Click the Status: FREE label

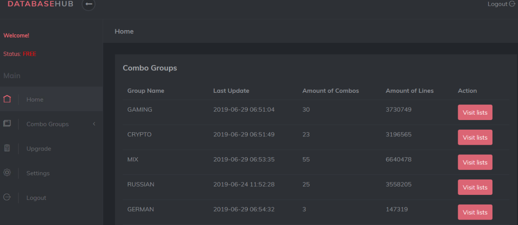(x=20, y=54)
